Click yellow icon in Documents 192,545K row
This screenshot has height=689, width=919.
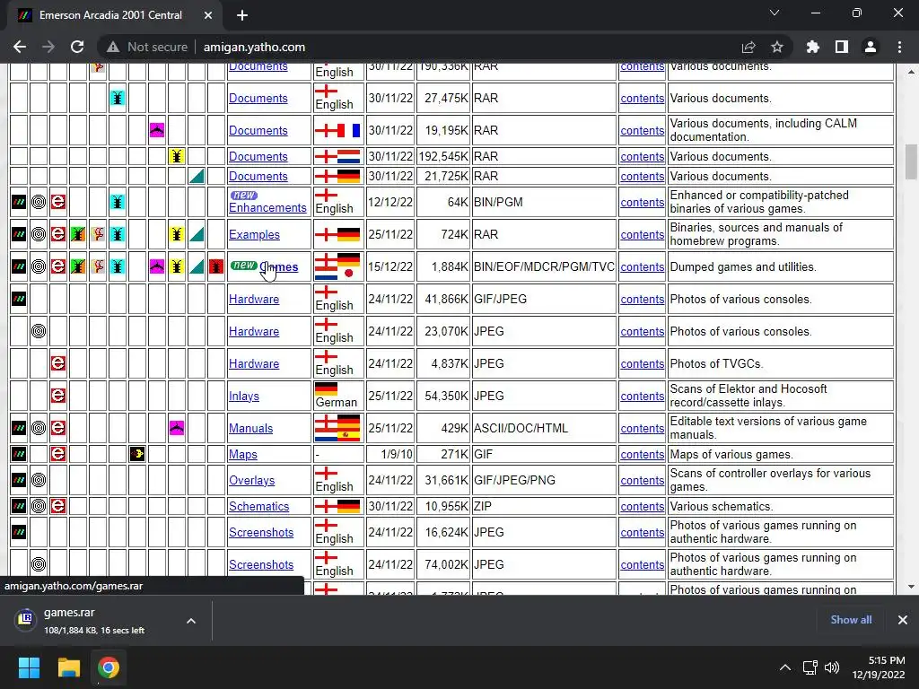[177, 156]
